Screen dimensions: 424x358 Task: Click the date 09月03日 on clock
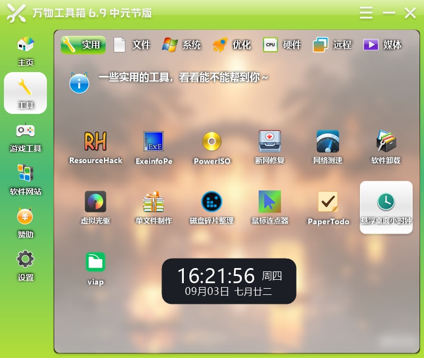click(207, 292)
